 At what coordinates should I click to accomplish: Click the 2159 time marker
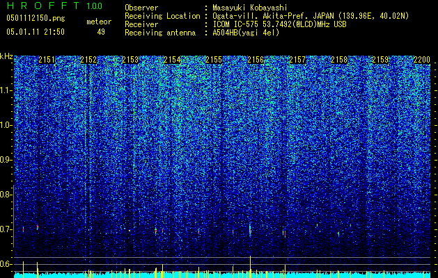tap(380, 60)
